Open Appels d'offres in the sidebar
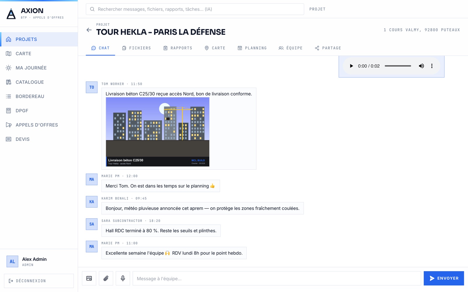Screen dimensions: 468x292 [x=39, y=125]
